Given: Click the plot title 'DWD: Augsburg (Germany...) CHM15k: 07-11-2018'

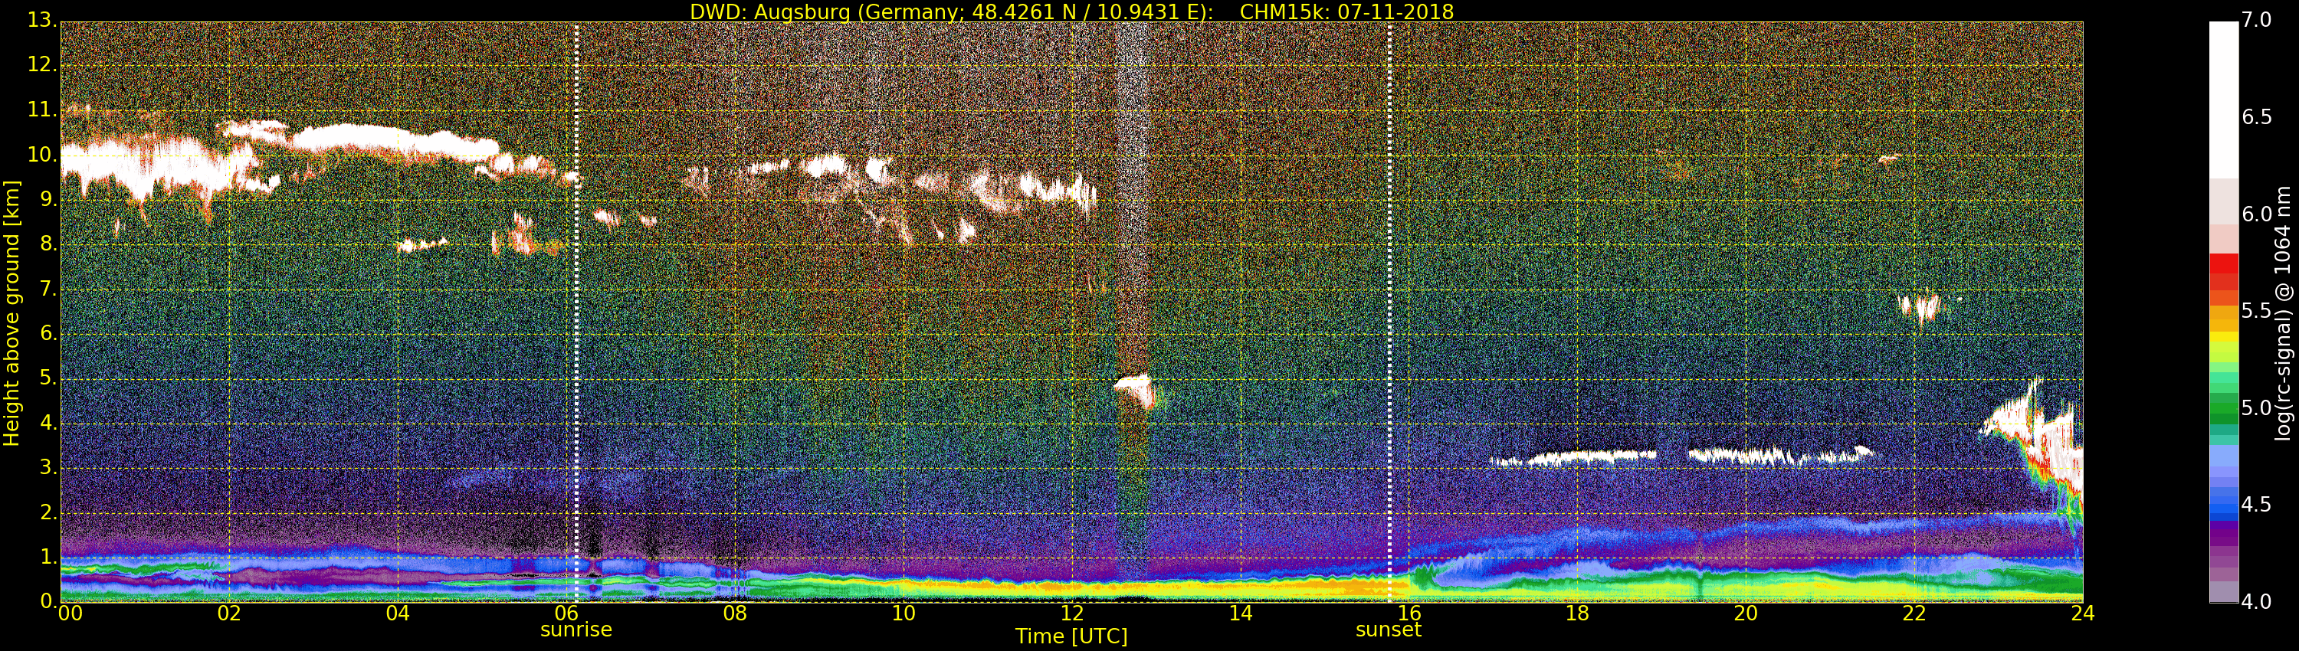Looking at the screenshot, I should click(1071, 11).
